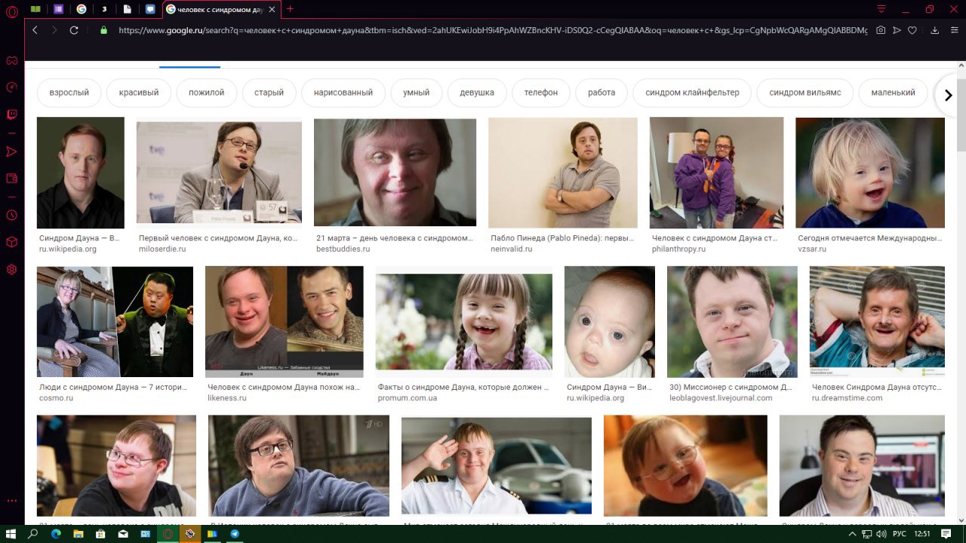
Task: Open the Windows notification center
Action: 946,533
